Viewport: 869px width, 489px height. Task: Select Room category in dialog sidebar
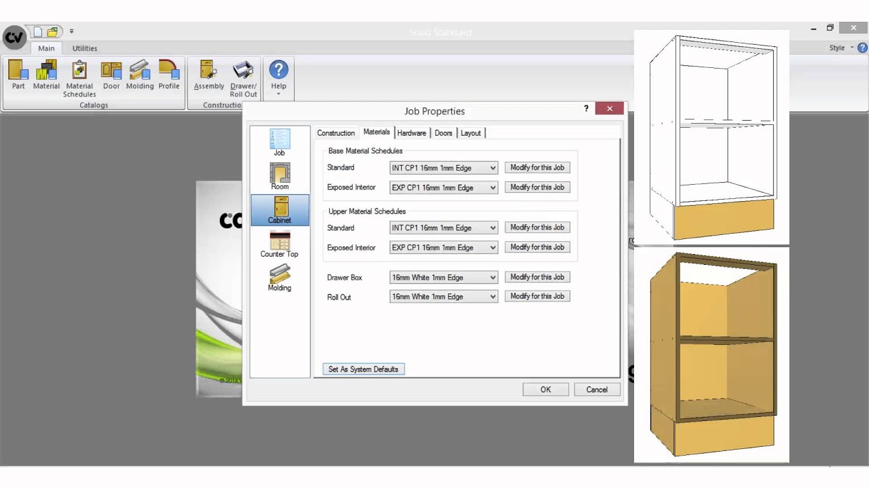point(280,177)
